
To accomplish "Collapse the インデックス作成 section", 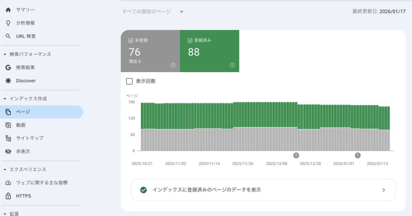I will pos(5,99).
